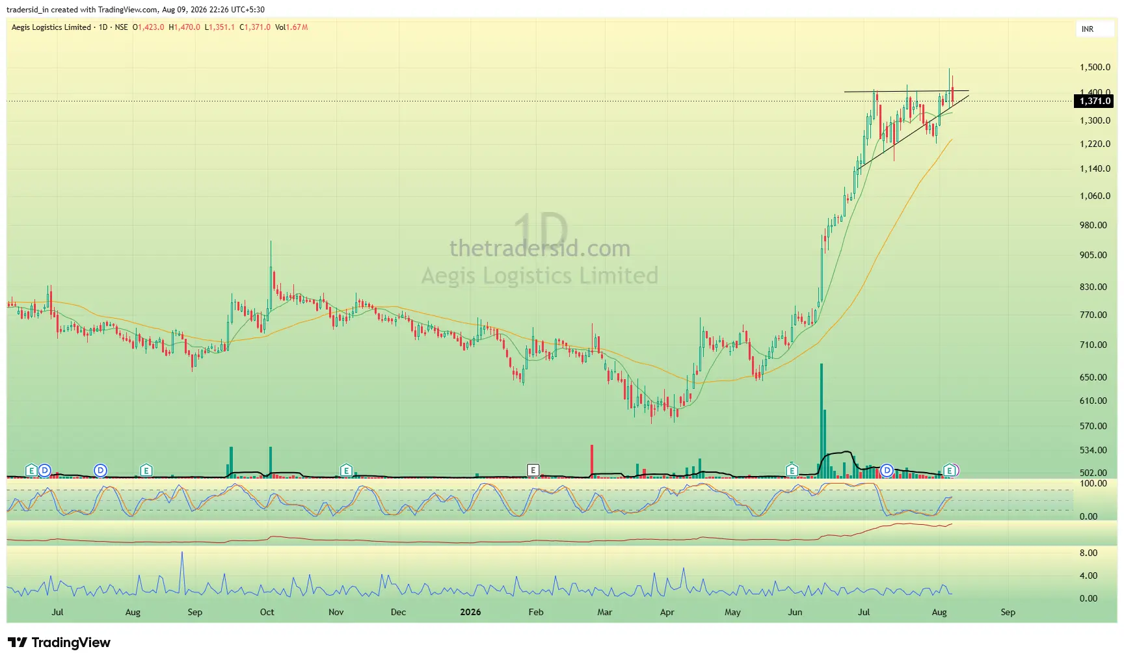The width and height of the screenshot is (1124, 662).
Task: Select the ascending black trendline under July candles
Action: pos(913,133)
